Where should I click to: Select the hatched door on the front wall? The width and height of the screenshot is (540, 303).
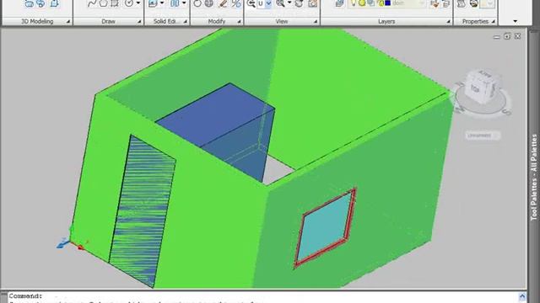142,210
